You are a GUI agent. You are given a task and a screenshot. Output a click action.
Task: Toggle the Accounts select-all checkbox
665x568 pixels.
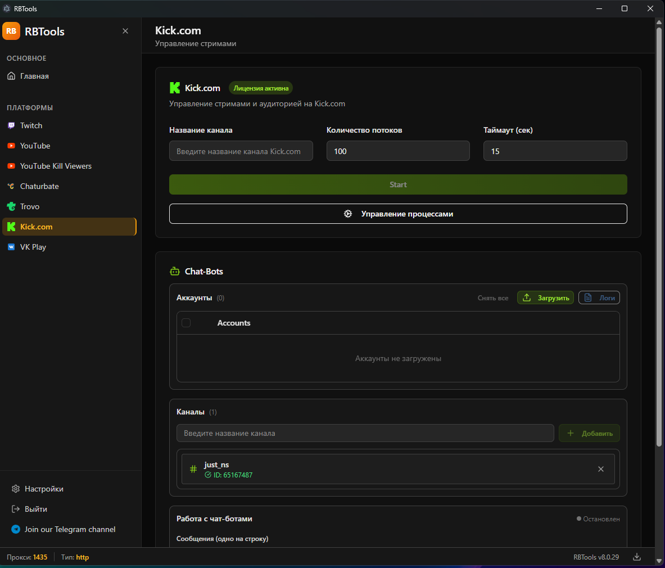186,323
